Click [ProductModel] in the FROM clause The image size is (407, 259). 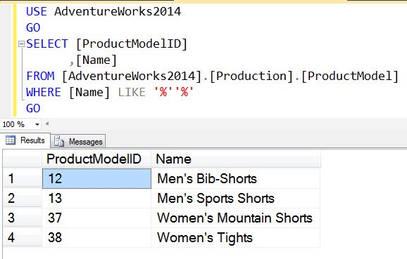350,76
